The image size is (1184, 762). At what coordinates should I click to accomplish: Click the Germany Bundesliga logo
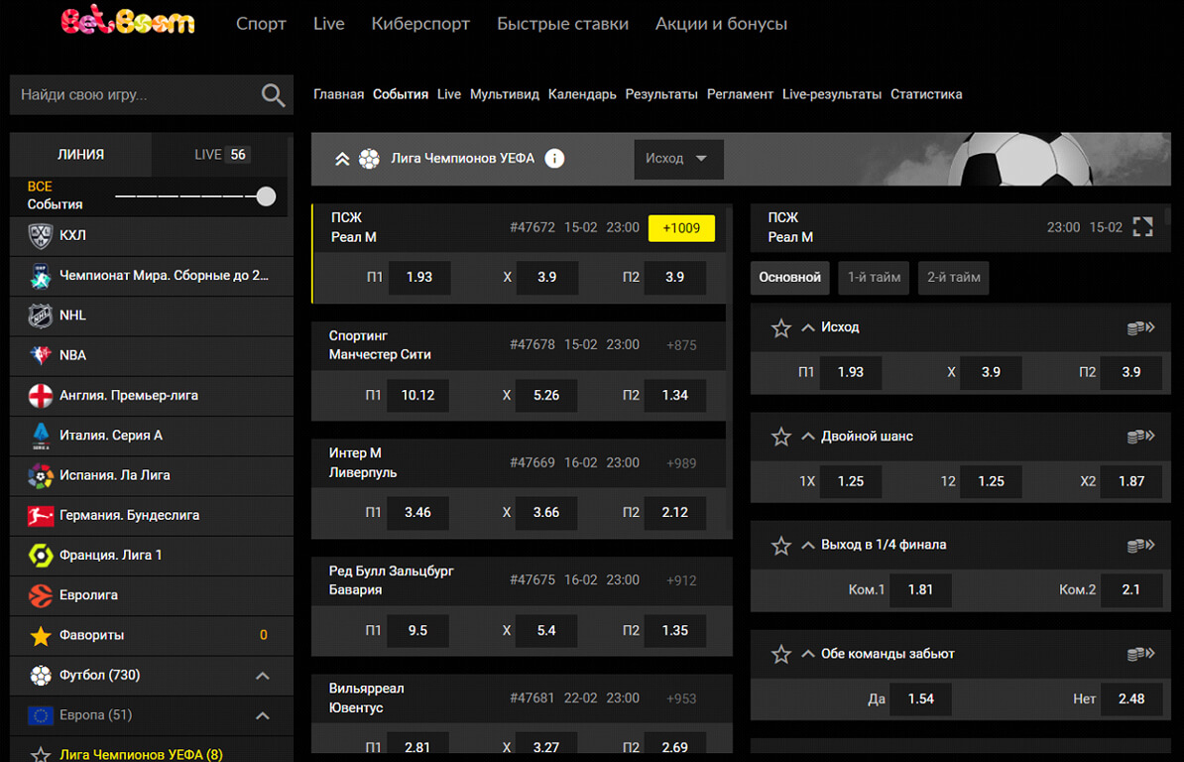pos(40,515)
